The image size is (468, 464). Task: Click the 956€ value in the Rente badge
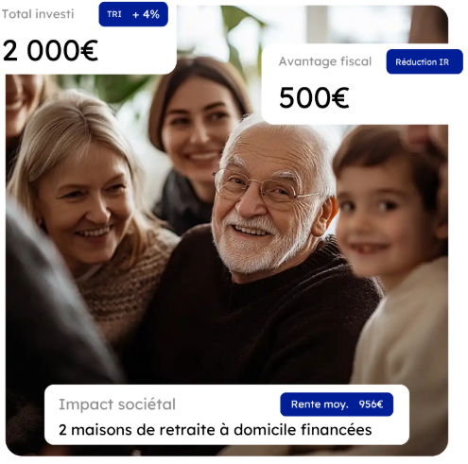[371, 404]
